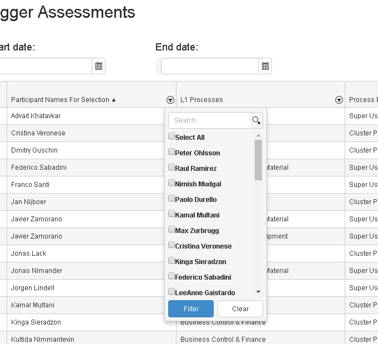Click the search magnifier icon in filter popup
Viewport: 378px width, 344px height.
coord(256,120)
